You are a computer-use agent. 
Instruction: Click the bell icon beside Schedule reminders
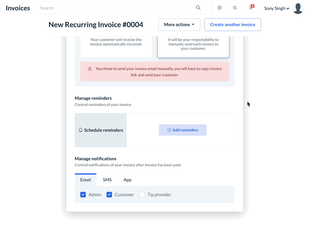tap(80, 130)
